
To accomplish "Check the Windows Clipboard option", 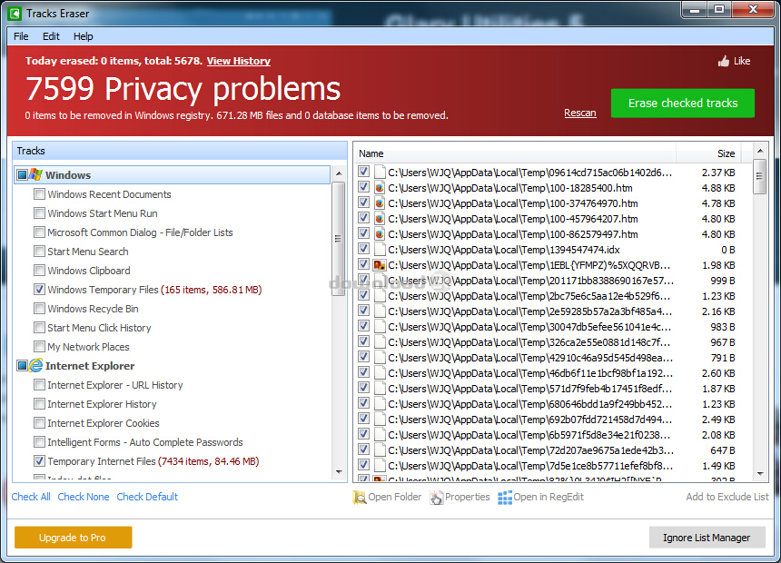I will (x=39, y=270).
